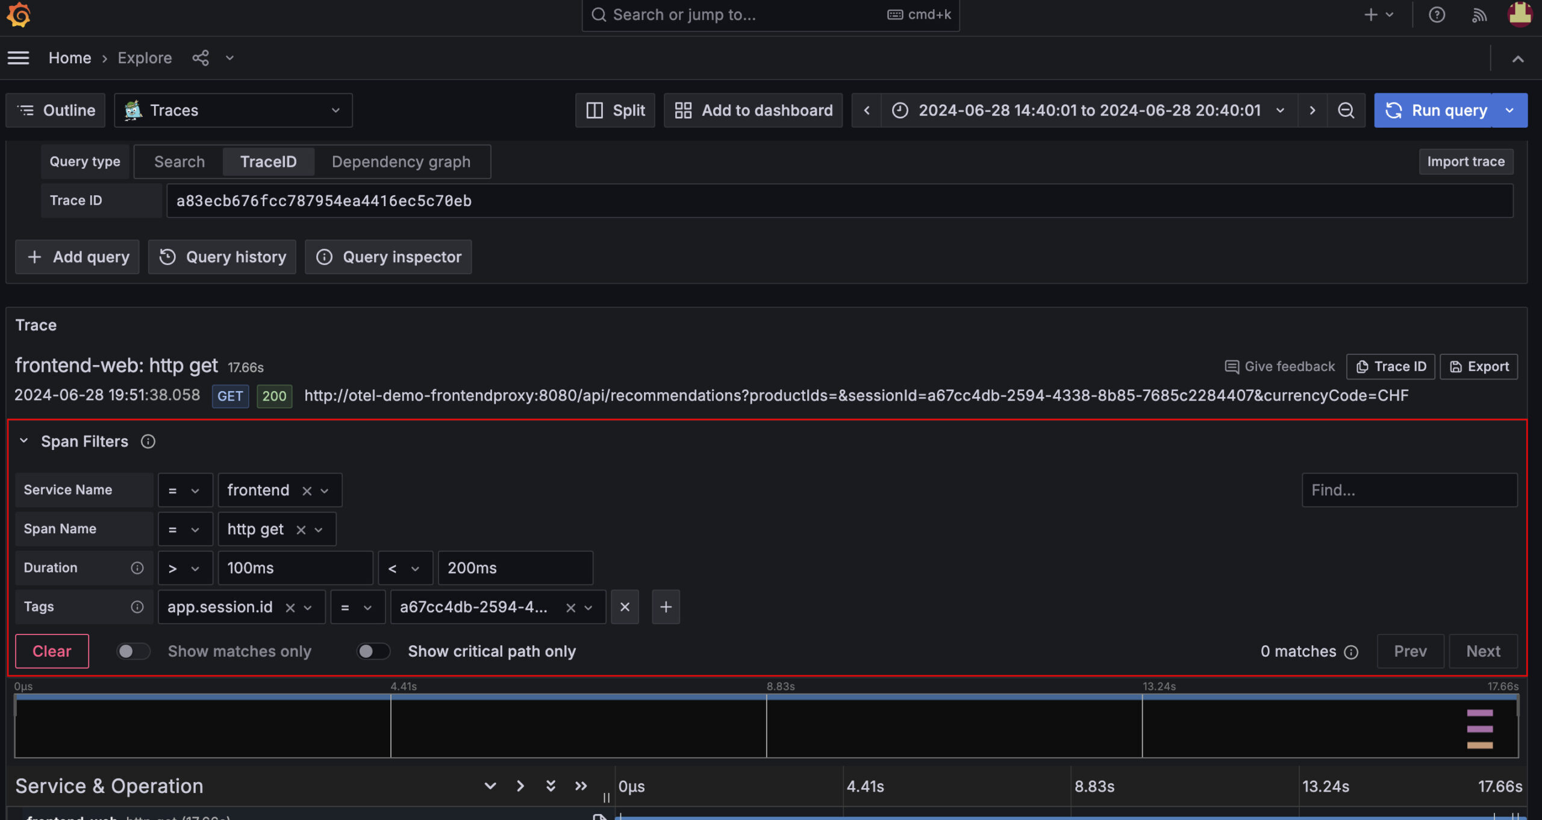
Task: Open the time range picker
Action: [x=1089, y=110]
